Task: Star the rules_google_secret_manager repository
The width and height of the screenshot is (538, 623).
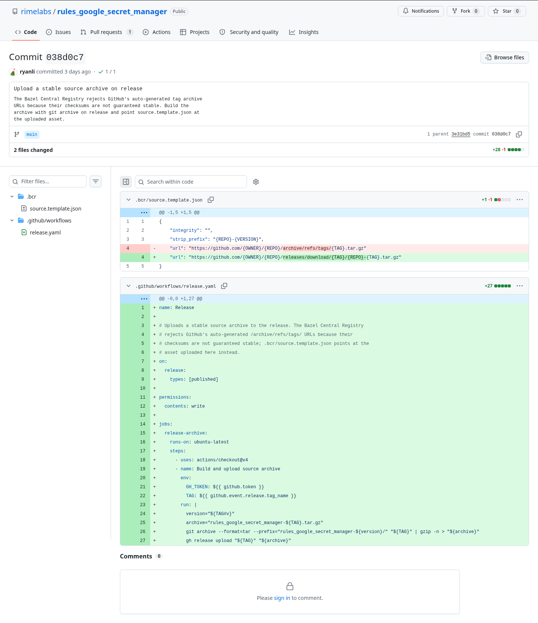Action: 507,11
